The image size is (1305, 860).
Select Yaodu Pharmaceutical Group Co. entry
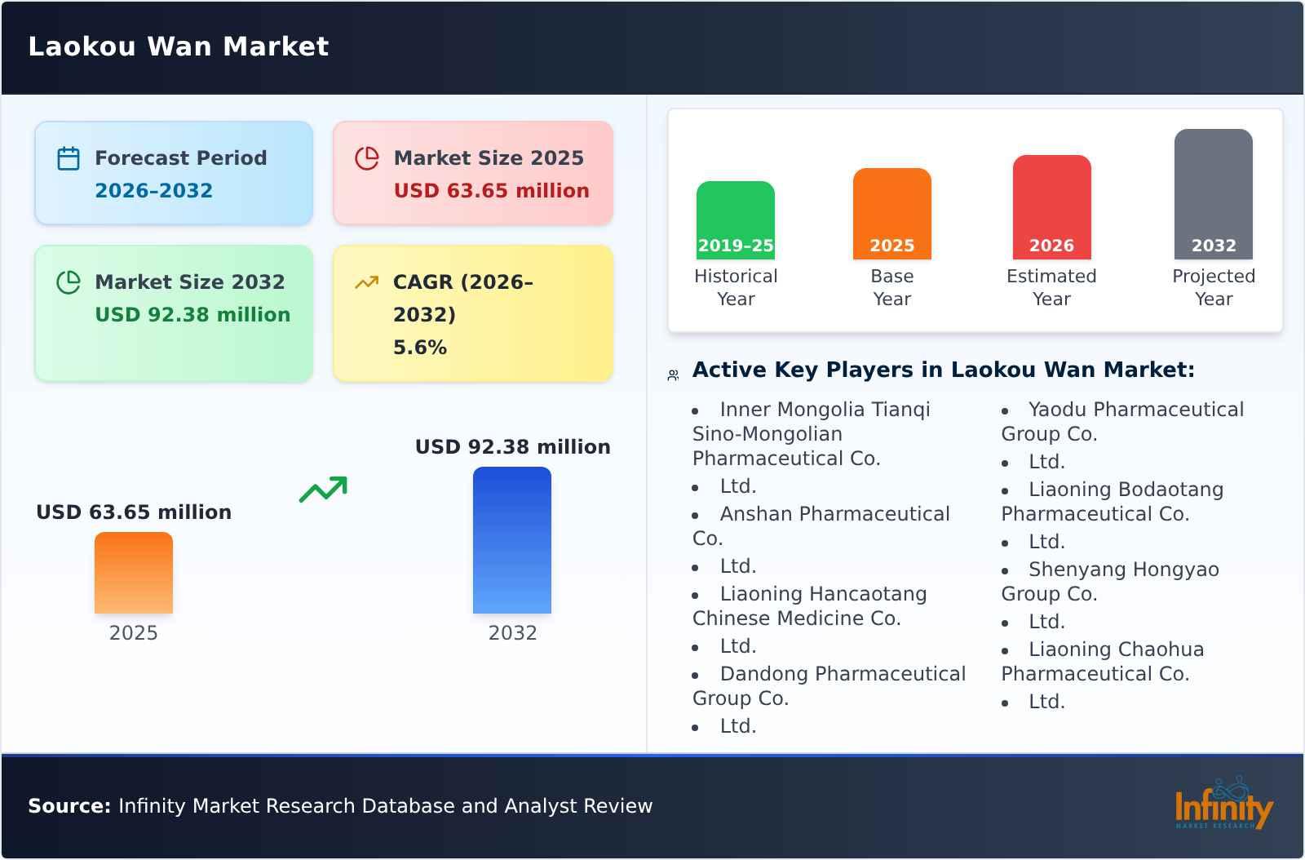1122,421
